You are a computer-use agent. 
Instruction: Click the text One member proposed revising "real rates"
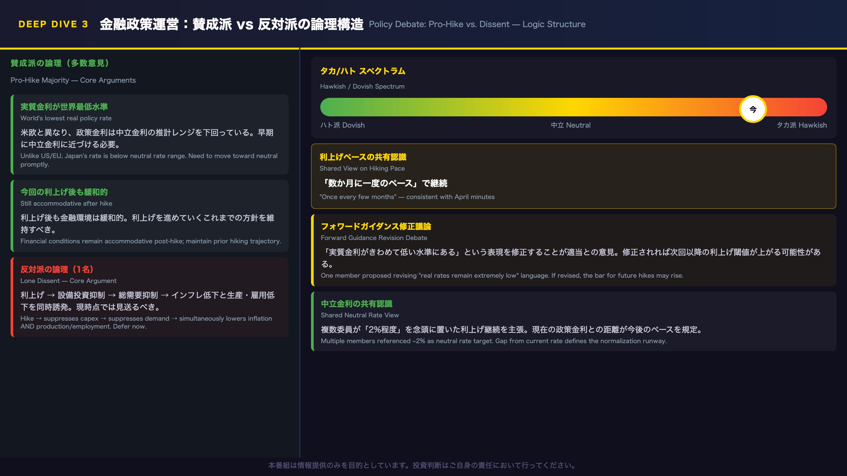[502, 276]
